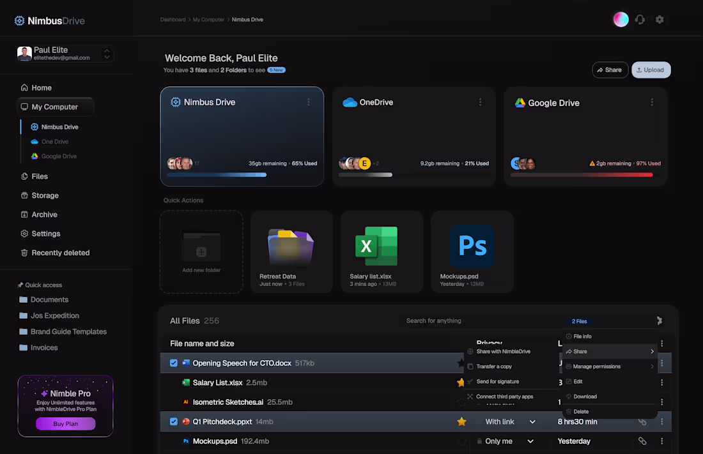Open Recently deleted in sidebar

(x=55, y=253)
